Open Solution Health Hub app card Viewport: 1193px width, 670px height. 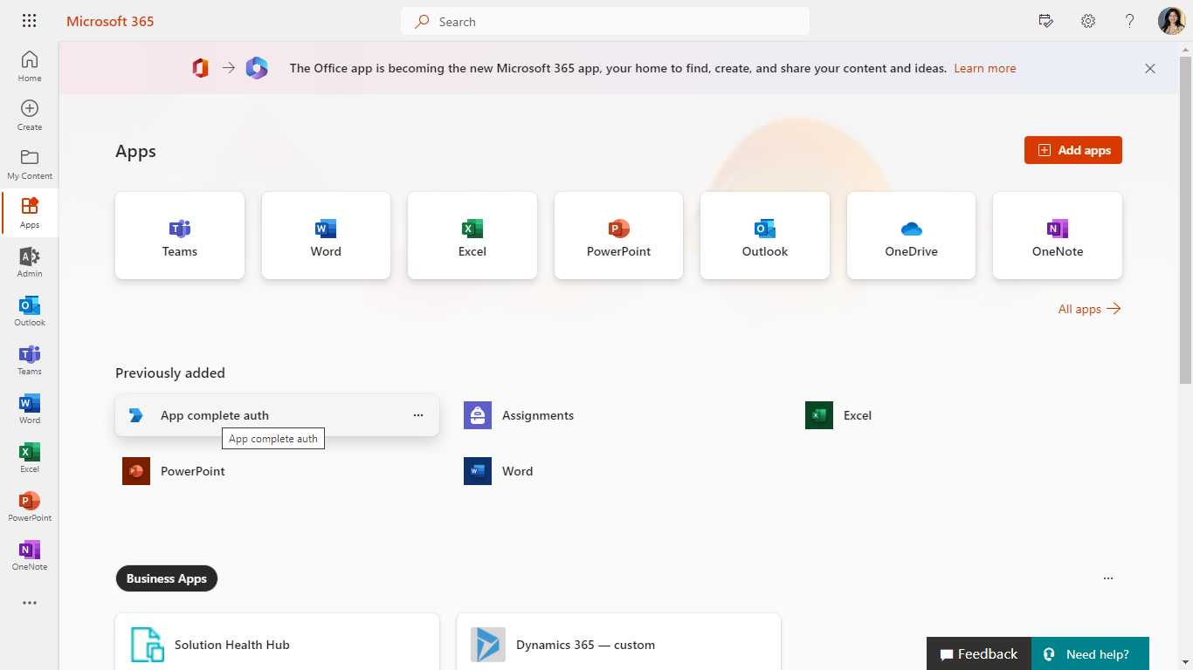coord(277,642)
